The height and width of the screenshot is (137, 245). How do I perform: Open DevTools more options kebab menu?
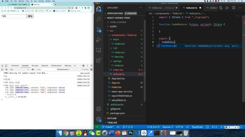[x=88, y=66]
